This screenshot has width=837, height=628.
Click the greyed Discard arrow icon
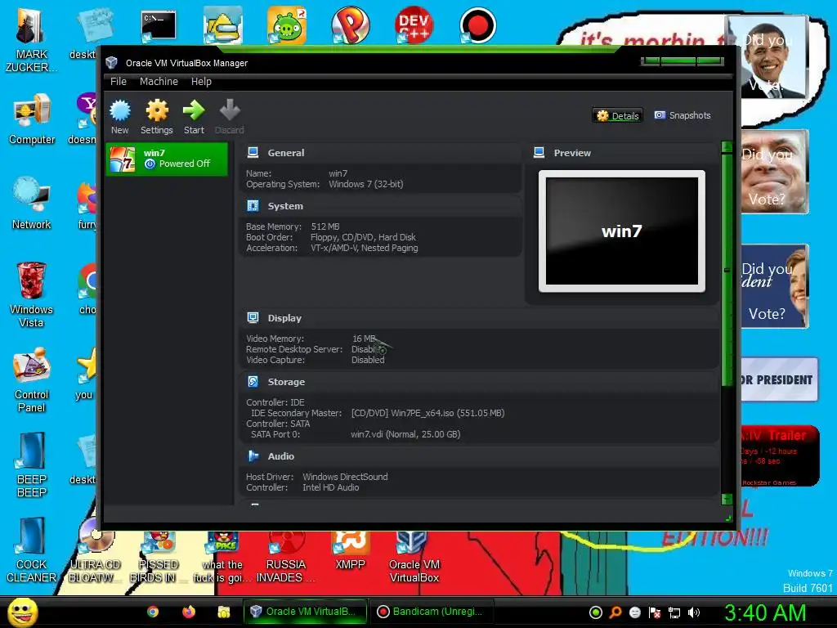pyautogui.click(x=230, y=117)
